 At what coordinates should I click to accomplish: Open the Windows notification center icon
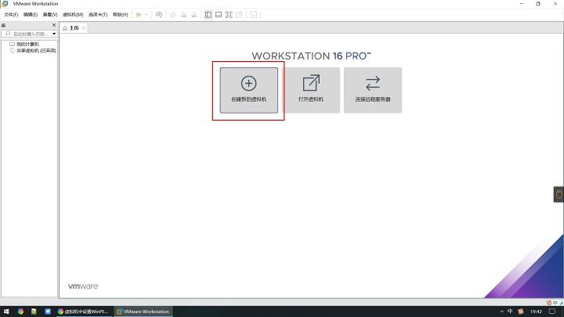point(552,312)
